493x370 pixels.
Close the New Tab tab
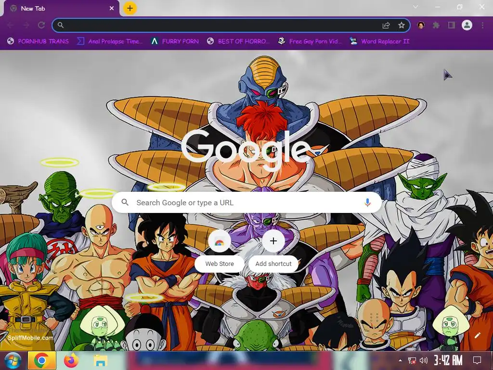pyautogui.click(x=112, y=9)
